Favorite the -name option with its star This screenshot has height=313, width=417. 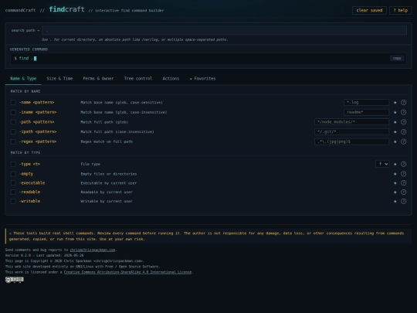point(395,103)
